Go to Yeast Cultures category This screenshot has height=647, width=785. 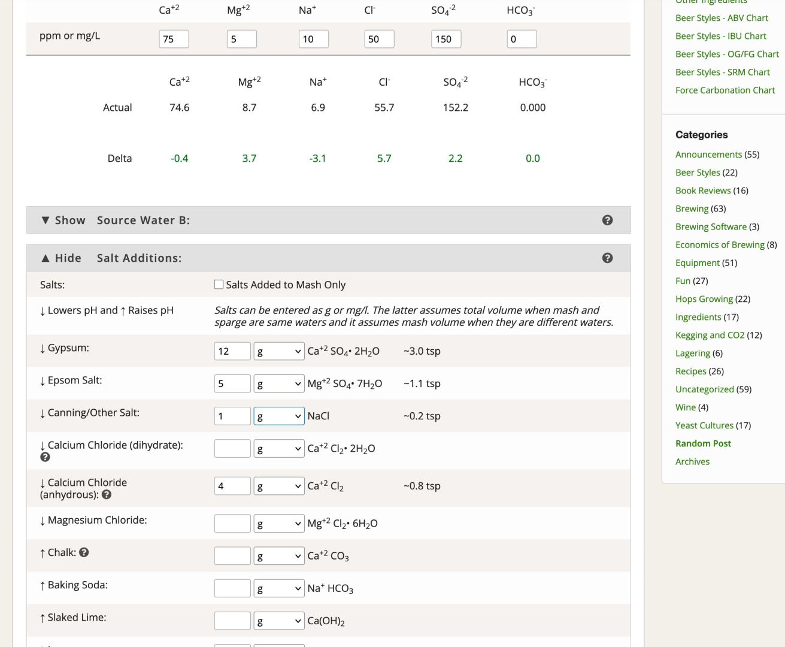(x=704, y=425)
